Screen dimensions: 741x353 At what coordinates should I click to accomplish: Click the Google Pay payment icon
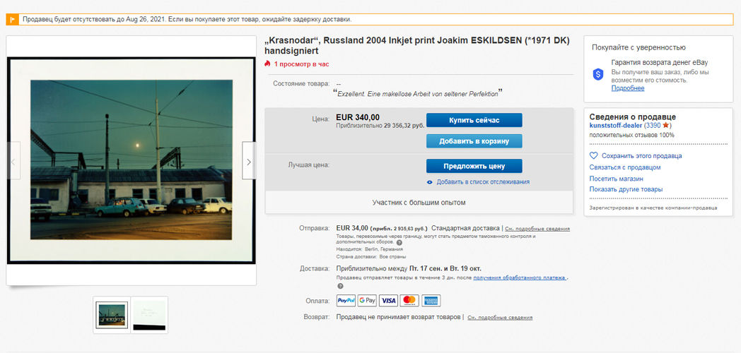click(367, 301)
